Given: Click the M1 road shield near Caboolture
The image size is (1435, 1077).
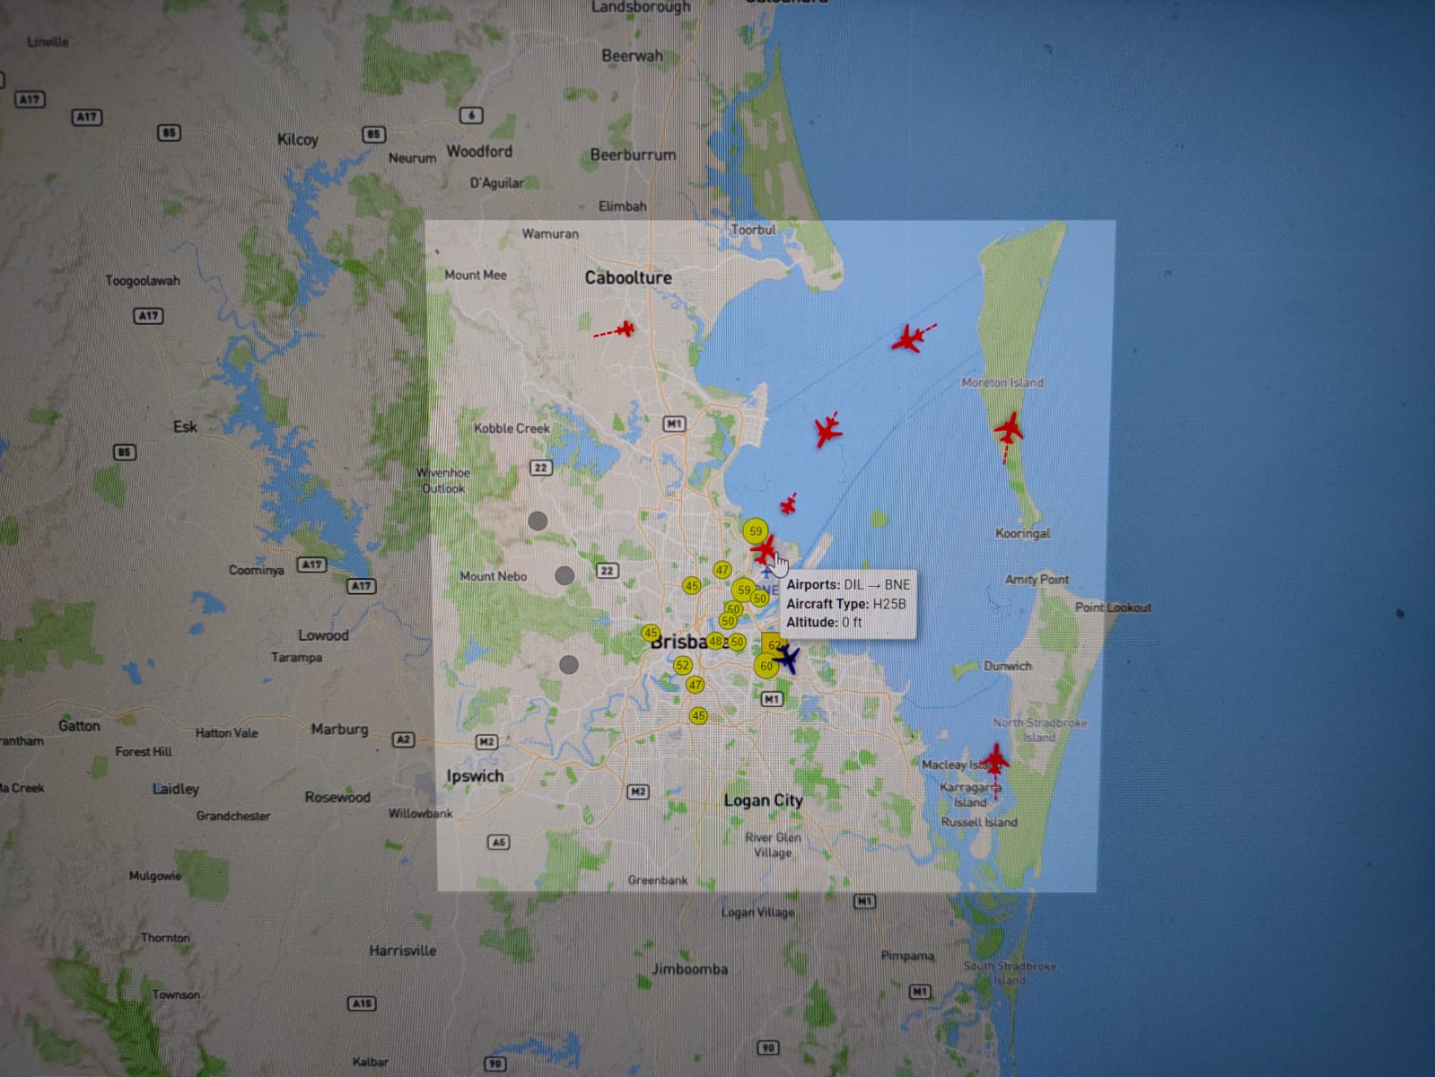Looking at the screenshot, I should coord(674,424).
